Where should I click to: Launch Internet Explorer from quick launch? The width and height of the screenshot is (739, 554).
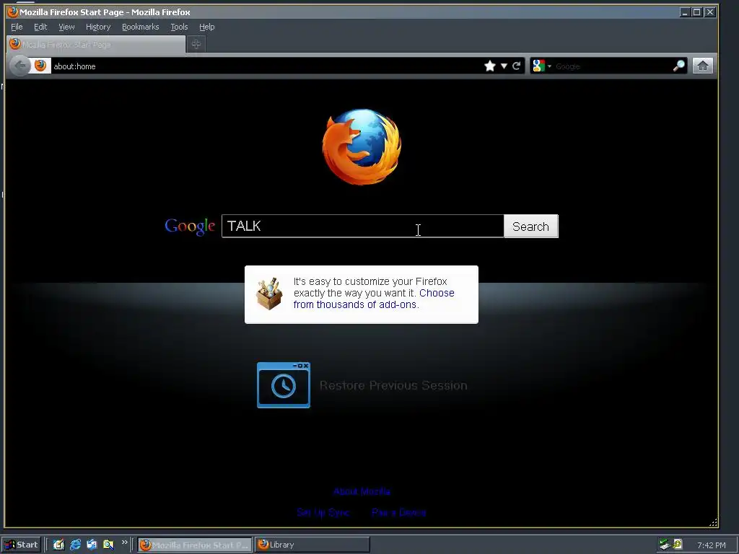click(x=75, y=545)
